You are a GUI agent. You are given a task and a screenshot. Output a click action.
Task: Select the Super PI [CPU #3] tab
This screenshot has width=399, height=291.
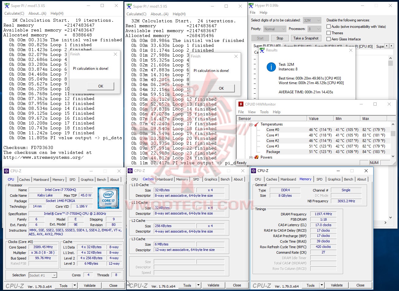pyautogui.click(x=359, y=47)
